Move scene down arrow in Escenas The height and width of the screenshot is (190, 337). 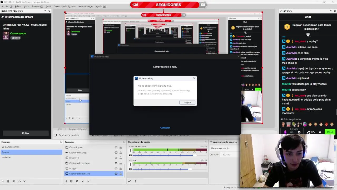tap(24, 181)
